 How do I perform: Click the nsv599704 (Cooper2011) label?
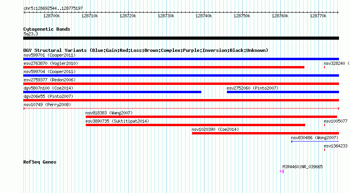[50, 72]
